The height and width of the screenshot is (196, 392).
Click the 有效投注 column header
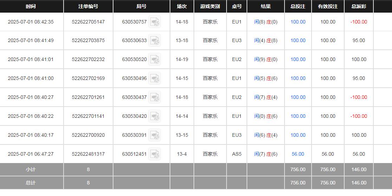point(328,6)
